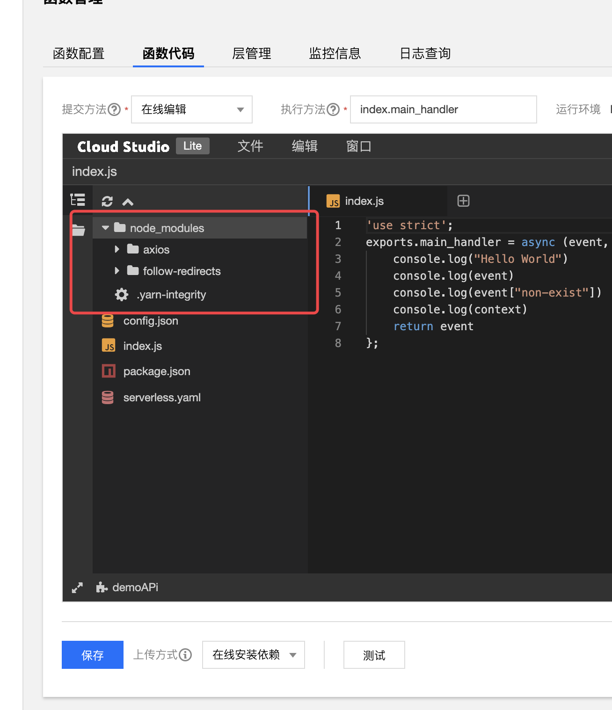Collapse the node_modules folder arrow

pyautogui.click(x=105, y=228)
